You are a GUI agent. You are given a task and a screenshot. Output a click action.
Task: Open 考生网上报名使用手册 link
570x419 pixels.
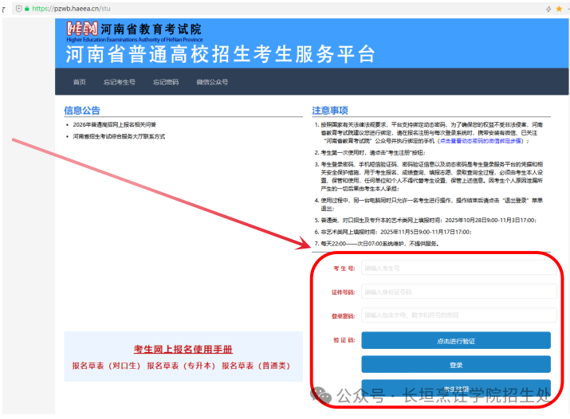click(183, 350)
